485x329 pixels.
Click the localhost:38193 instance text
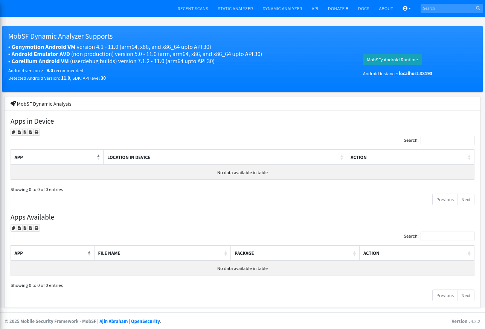(415, 74)
